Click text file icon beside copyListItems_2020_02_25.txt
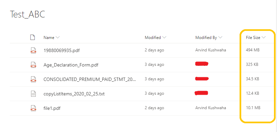Viewport: 277px width, 132px height. coord(33,94)
